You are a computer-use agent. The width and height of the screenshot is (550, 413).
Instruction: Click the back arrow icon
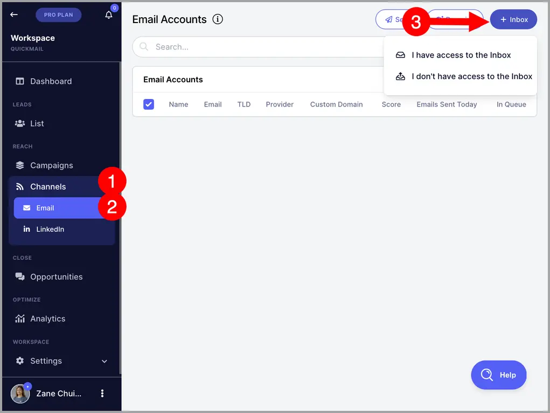coord(14,15)
